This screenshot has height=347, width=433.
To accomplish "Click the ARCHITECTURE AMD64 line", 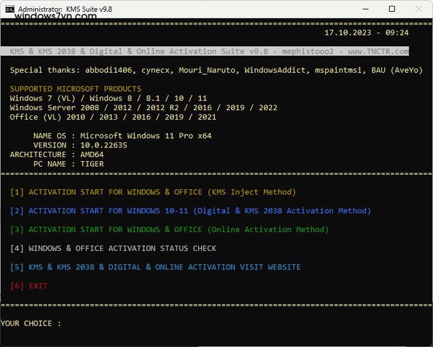I will [x=56, y=155].
